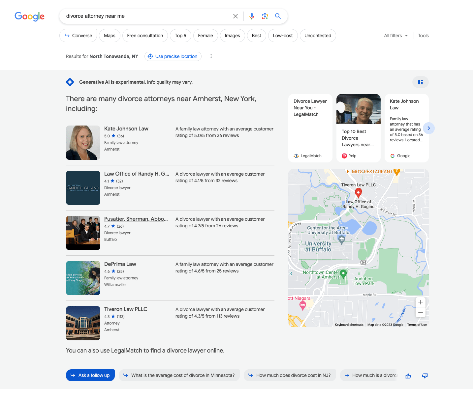The width and height of the screenshot is (473, 398).
Task: Open Law Office of Randy H. G... listing
Action: click(x=137, y=174)
